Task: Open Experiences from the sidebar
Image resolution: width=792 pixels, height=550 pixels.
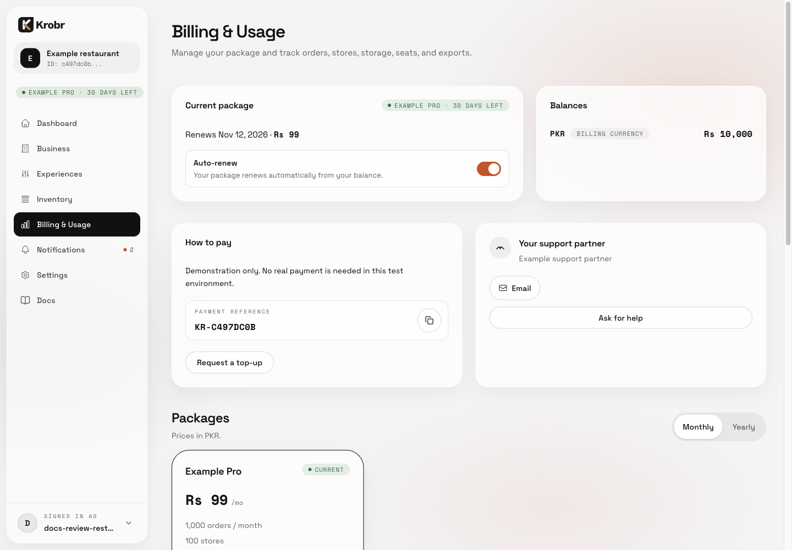Action: click(x=77, y=174)
